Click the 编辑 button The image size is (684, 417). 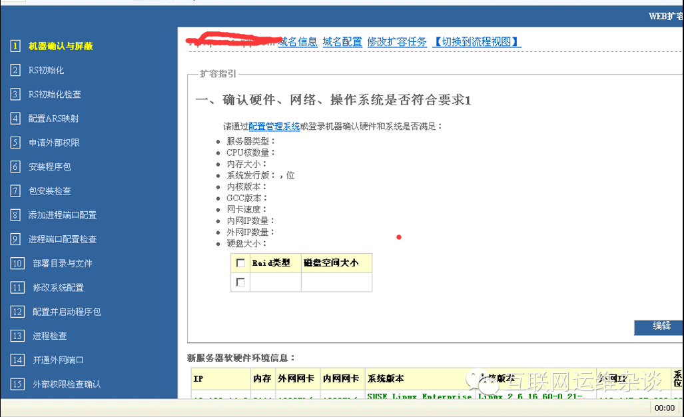(x=658, y=328)
